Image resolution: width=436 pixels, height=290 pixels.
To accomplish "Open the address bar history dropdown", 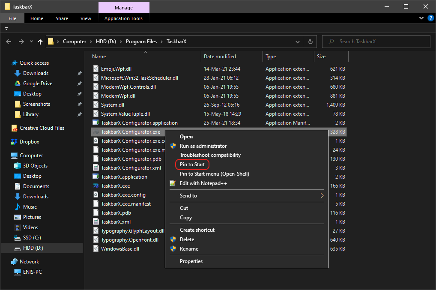I will coord(298,42).
